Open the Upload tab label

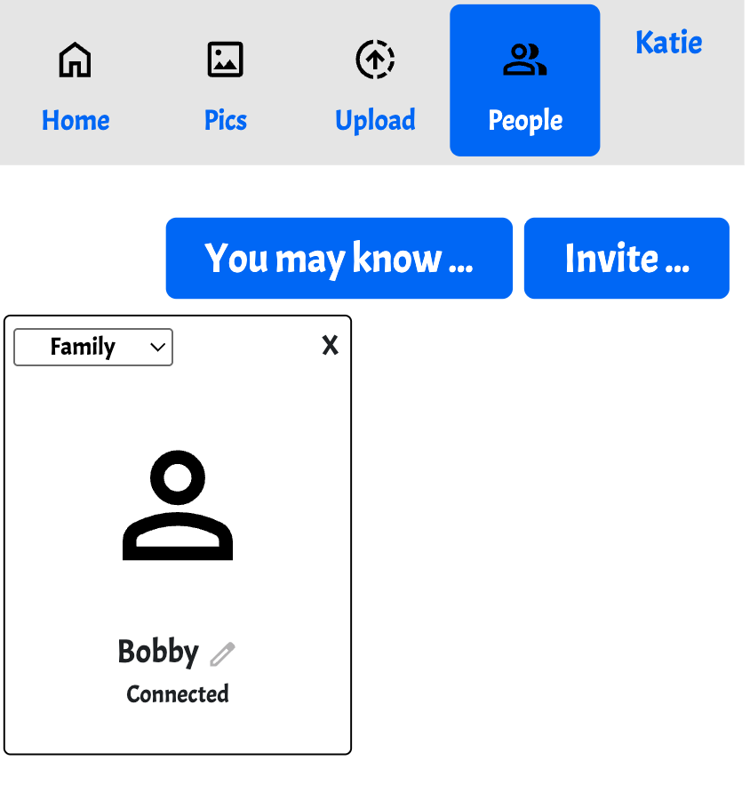(375, 121)
